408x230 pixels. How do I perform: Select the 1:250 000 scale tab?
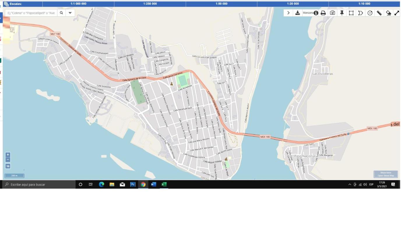(150, 4)
